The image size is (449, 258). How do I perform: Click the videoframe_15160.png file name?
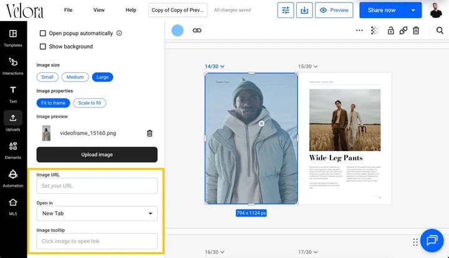pyautogui.click(x=88, y=133)
